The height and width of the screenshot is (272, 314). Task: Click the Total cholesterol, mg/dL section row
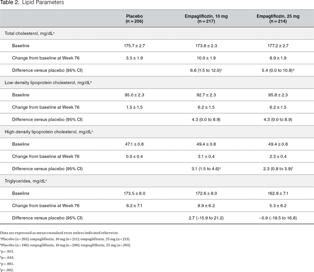pyautogui.click(x=30, y=33)
